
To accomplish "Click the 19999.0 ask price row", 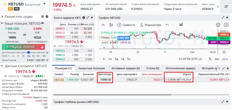I will (74, 37).
